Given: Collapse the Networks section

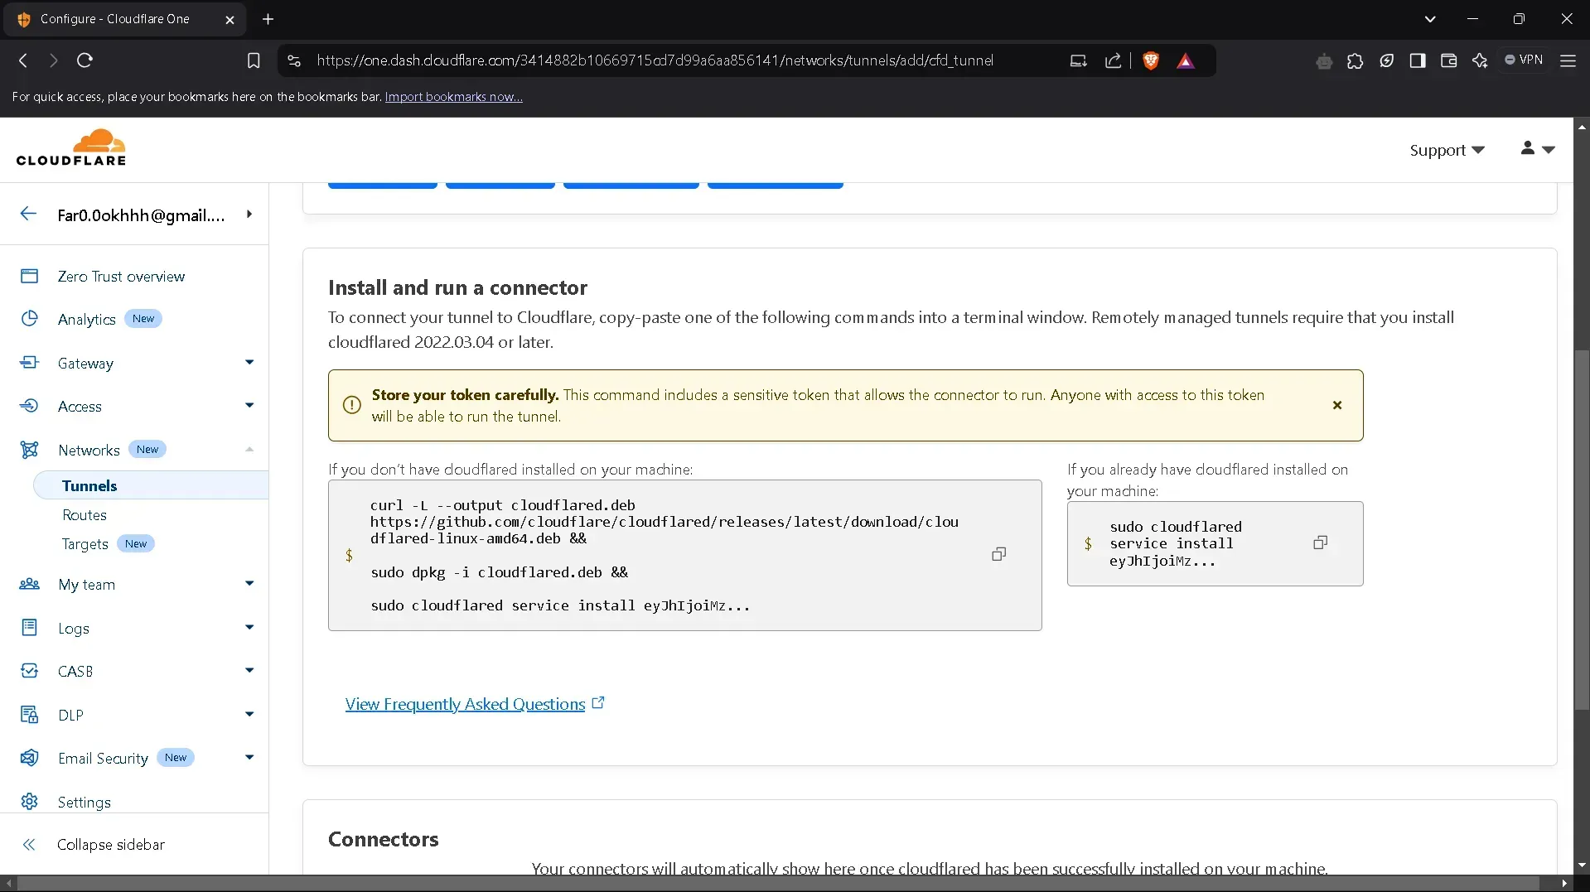Looking at the screenshot, I should pos(249,450).
